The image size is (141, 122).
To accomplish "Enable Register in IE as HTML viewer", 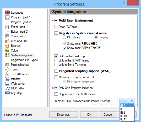I will (x=56, y=94).
